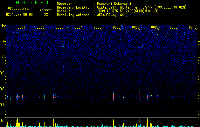The width and height of the screenshot is (200, 127).
Task: Click the receiver value ICOM IC-575 53.7492 MHz
Action: 128,11
